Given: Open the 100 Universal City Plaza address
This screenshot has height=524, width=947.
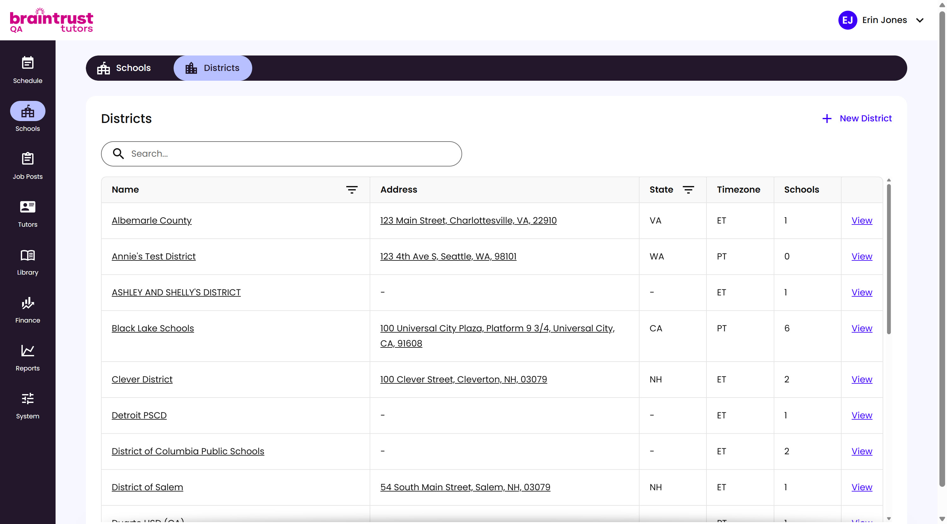Looking at the screenshot, I should coord(497,336).
